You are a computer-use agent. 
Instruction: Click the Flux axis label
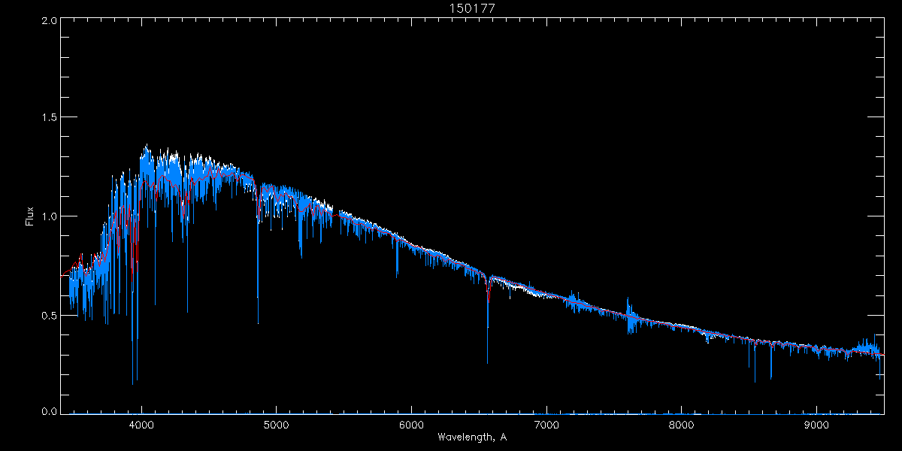(29, 216)
